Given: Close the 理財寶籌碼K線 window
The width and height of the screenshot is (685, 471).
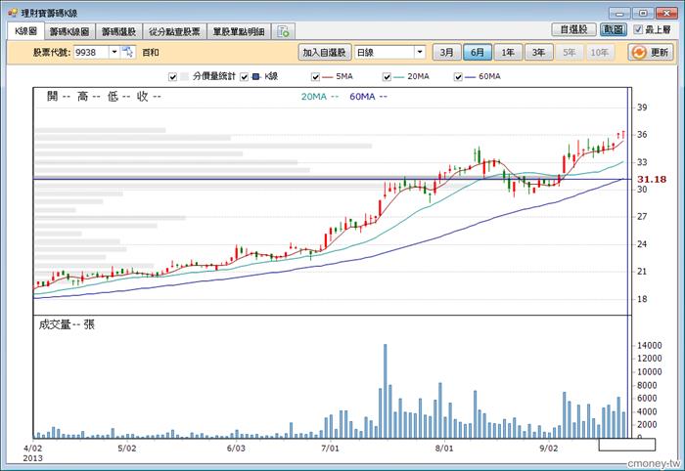Looking at the screenshot, I should point(666,13).
